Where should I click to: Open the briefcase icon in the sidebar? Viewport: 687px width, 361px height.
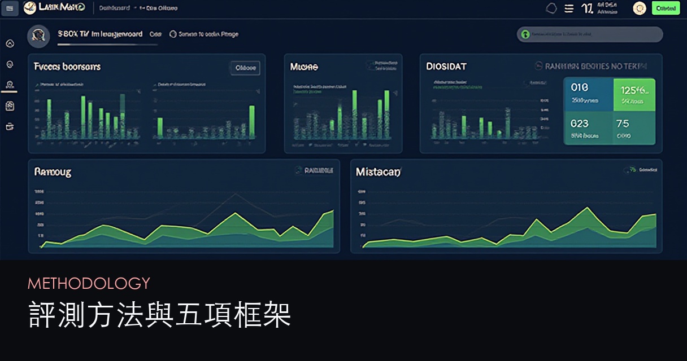[x=10, y=126]
